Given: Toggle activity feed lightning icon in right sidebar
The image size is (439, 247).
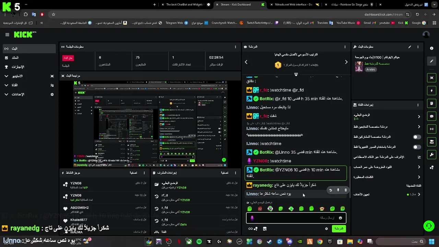Looking at the screenshot, I should (432, 91).
